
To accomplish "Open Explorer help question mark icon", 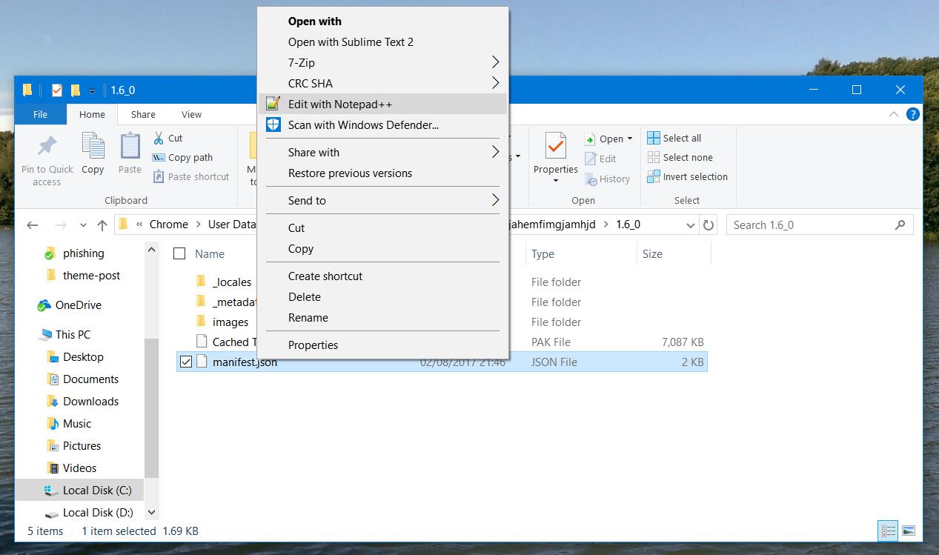I will pos(913,114).
